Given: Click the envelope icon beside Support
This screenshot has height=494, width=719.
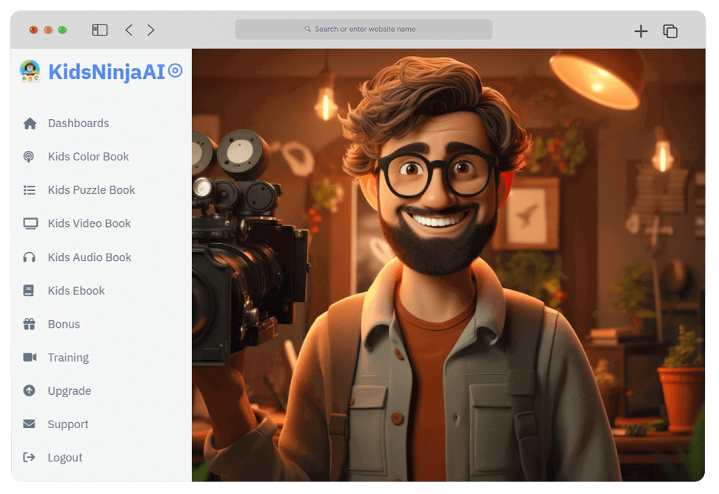Looking at the screenshot, I should (29, 424).
